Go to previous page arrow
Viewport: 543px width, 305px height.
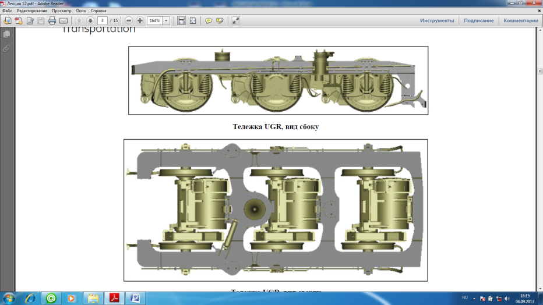pyautogui.click(x=79, y=21)
